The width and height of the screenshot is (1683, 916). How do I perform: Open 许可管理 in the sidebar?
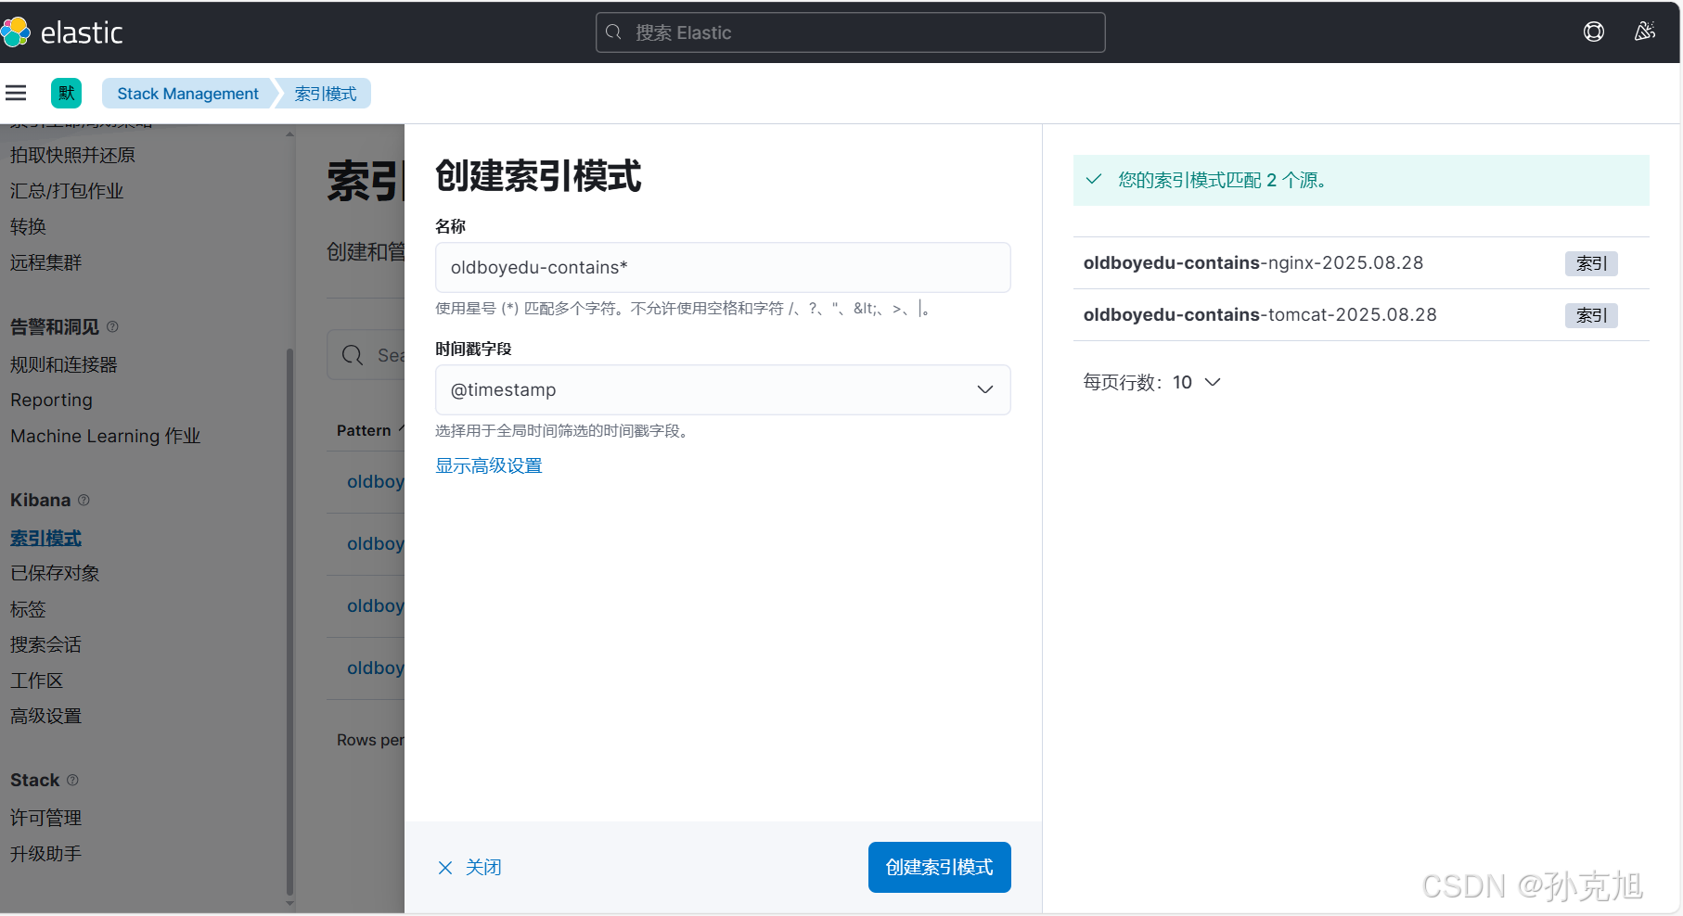point(45,819)
